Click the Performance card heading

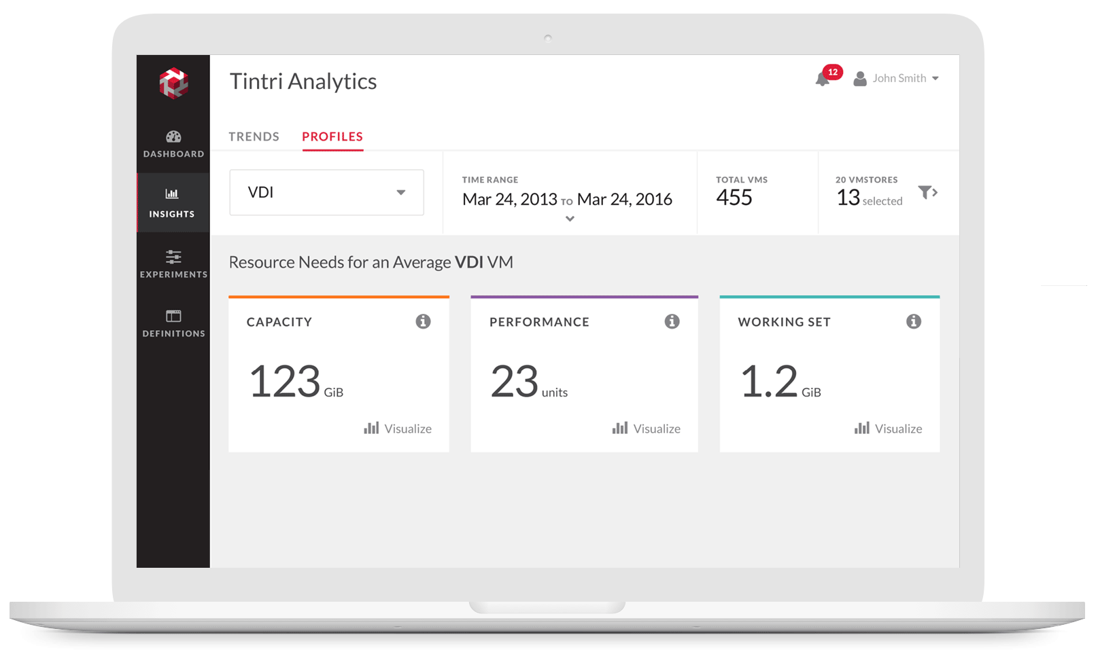539,322
